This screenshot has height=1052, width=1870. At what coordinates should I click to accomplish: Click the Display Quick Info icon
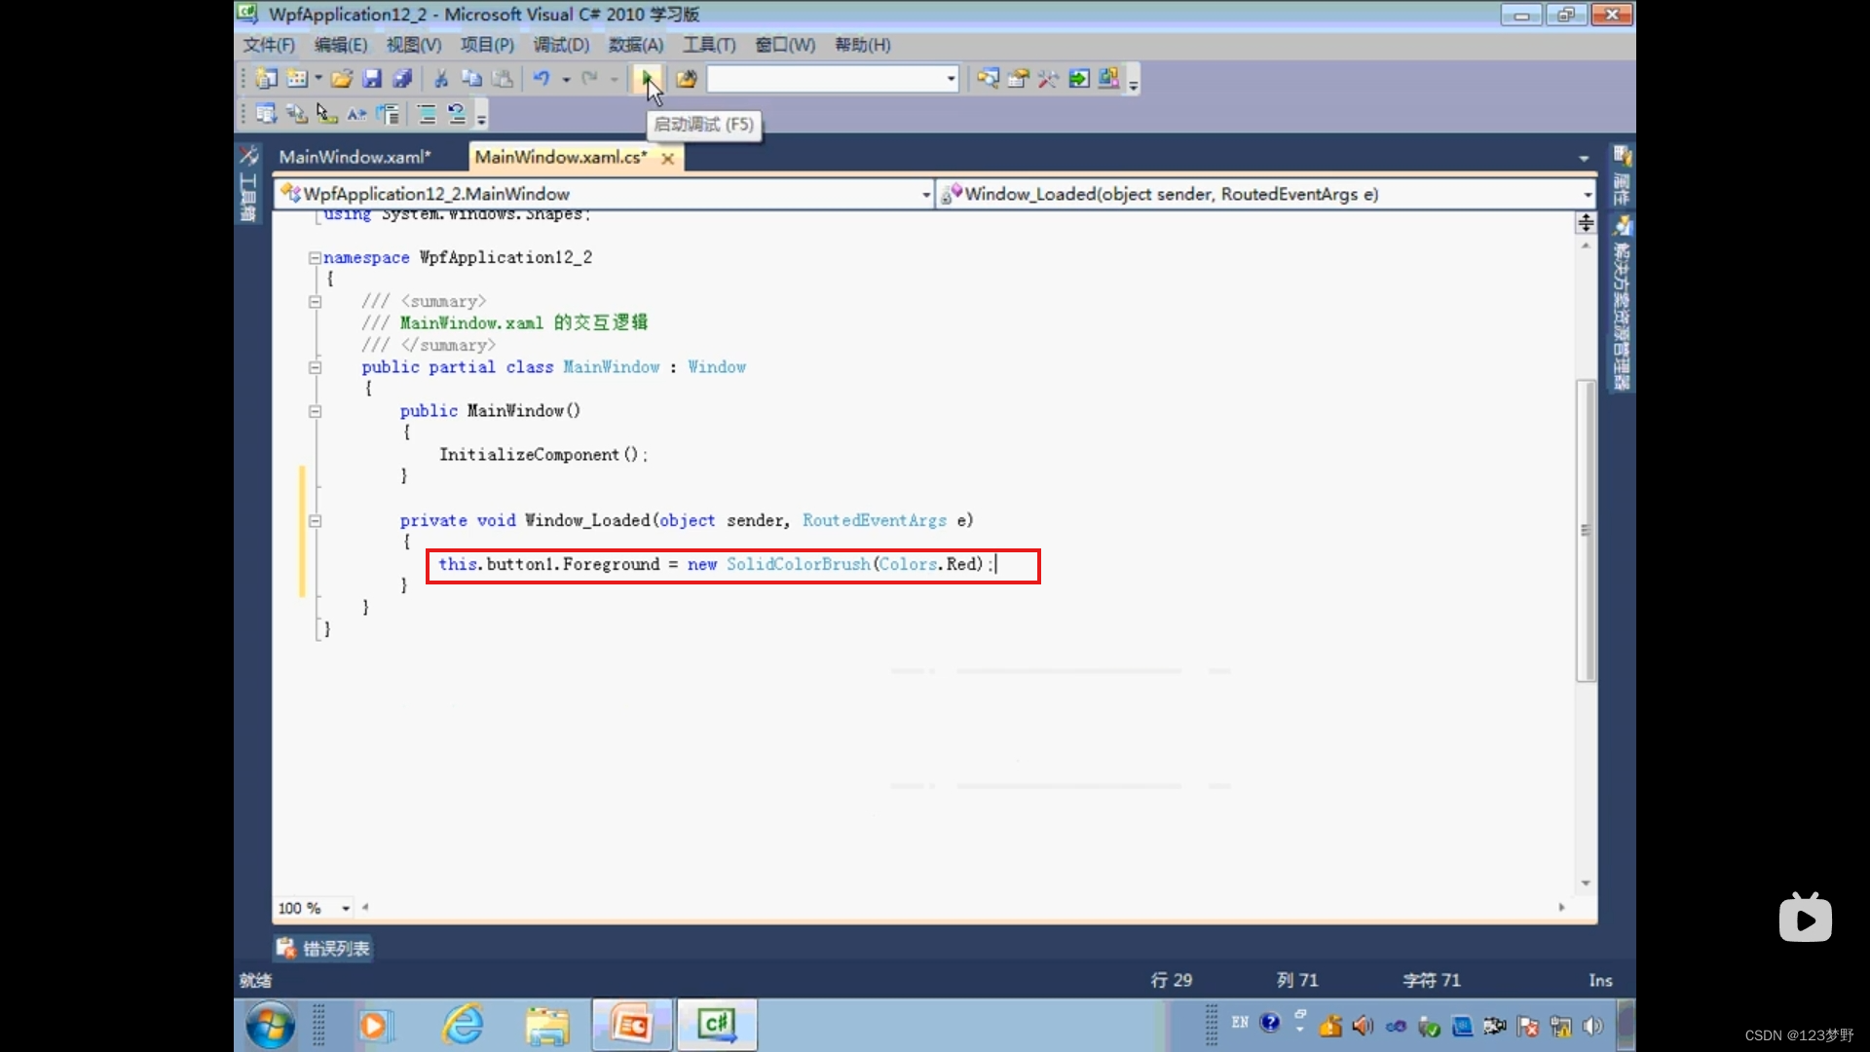point(326,114)
